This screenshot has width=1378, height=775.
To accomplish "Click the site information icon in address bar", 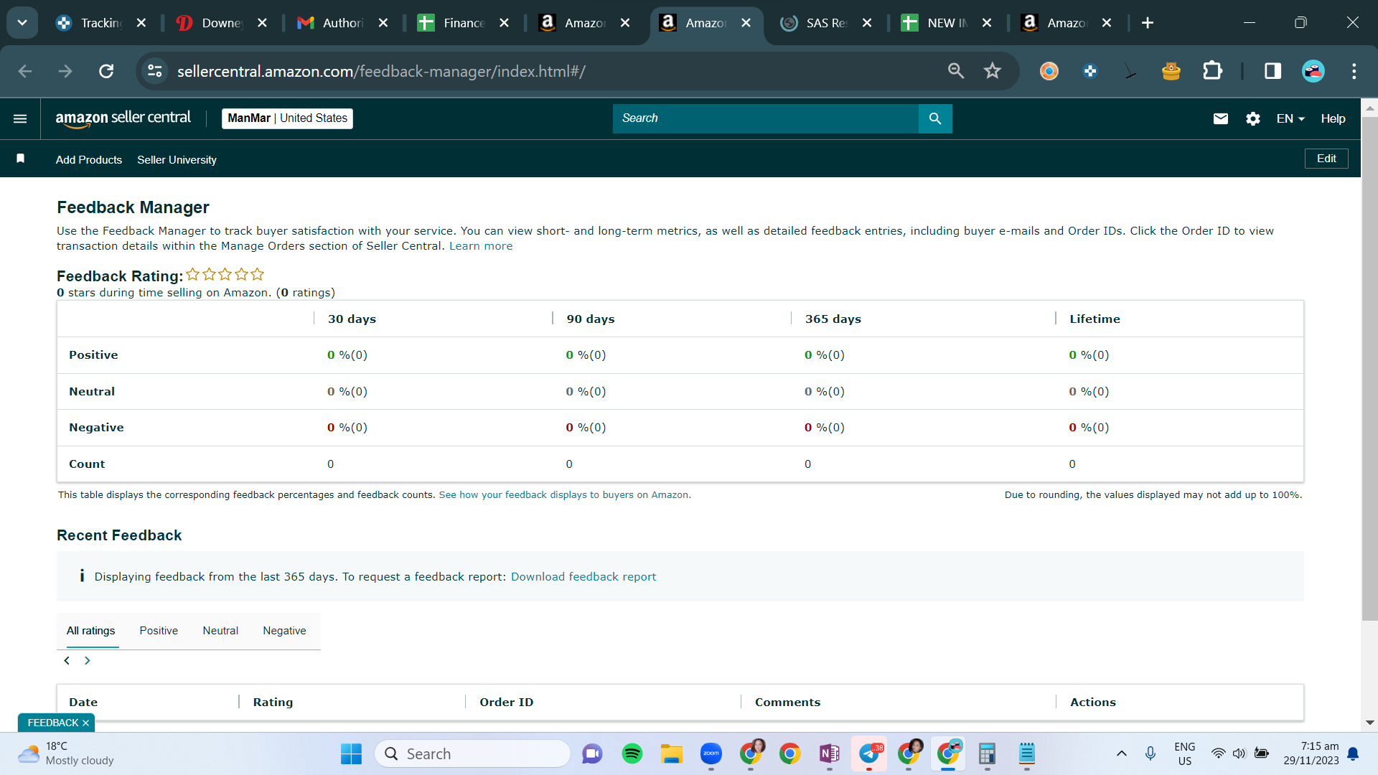I will click(x=154, y=71).
